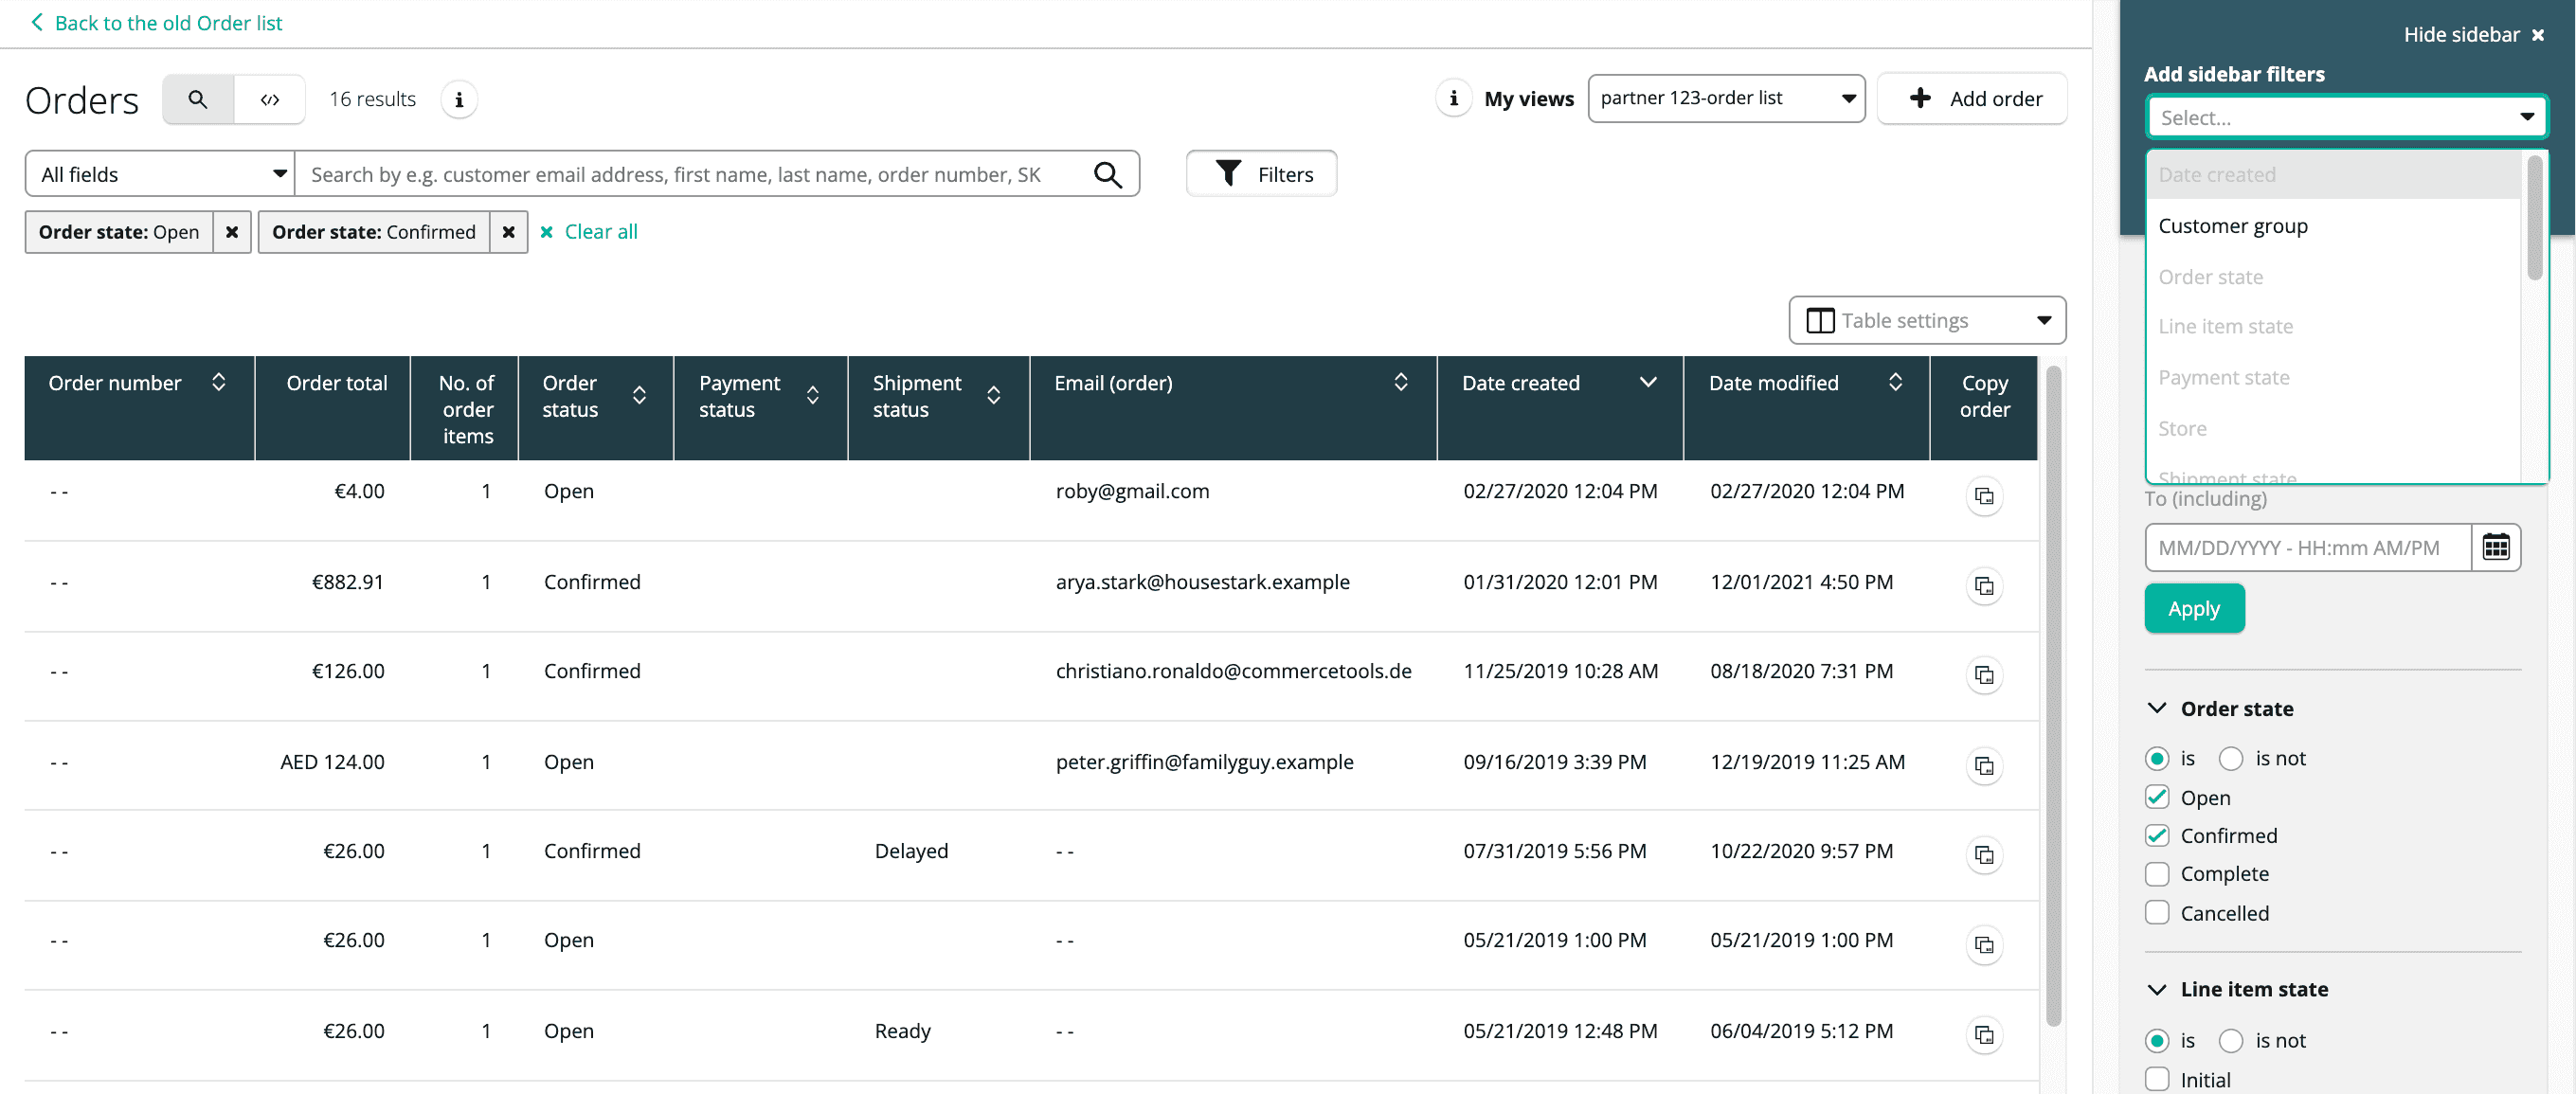
Task: Remove the Order state: Confirmed filter chip
Action: (x=508, y=232)
